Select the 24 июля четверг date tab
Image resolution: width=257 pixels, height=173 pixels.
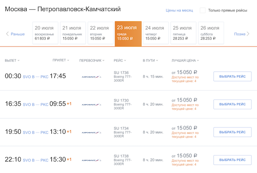coord(154,33)
